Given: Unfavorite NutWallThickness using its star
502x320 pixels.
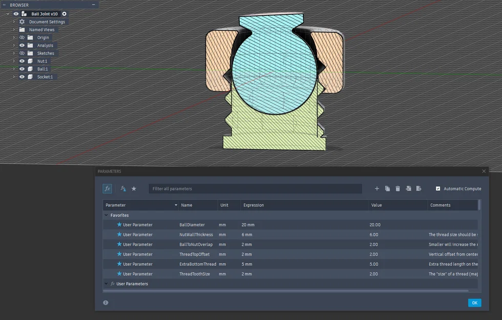Looking at the screenshot, I should point(119,234).
